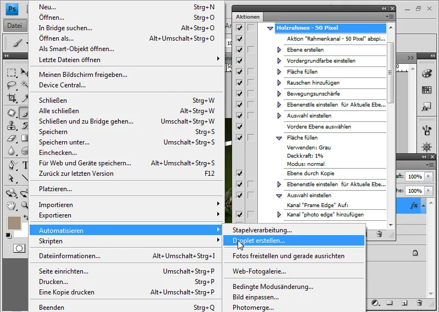The image size is (439, 312).
Task: Expand the Ebene erstellen step
Action: point(279,49)
